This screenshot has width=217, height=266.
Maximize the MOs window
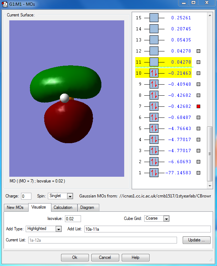pyautogui.click(x=193, y=3)
